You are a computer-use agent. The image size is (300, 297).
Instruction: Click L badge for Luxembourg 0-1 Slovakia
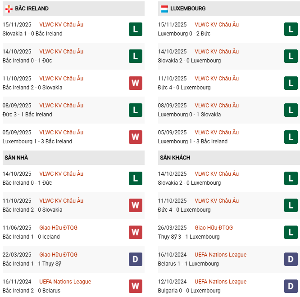(x=291, y=110)
